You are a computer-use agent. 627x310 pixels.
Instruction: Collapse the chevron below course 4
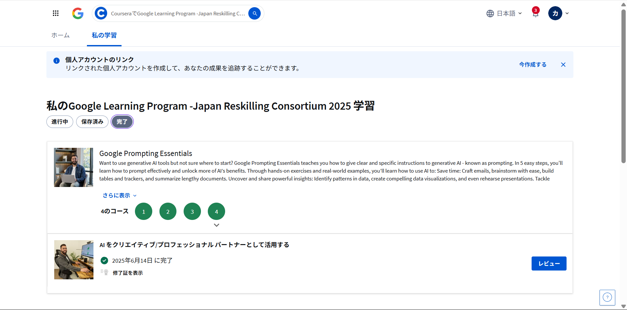click(x=216, y=225)
